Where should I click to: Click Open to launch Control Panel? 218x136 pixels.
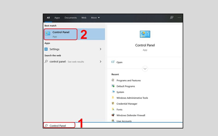pos(119,62)
